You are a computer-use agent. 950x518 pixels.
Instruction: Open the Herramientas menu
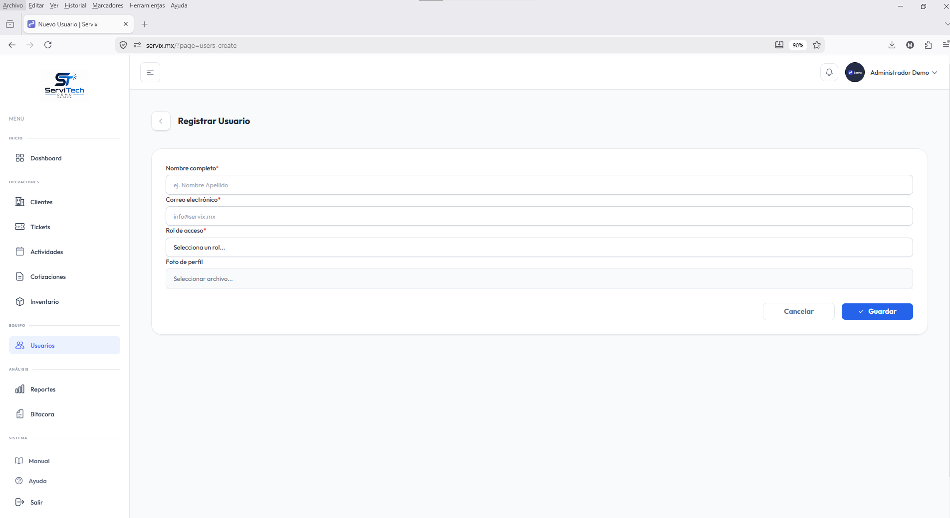coord(147,5)
